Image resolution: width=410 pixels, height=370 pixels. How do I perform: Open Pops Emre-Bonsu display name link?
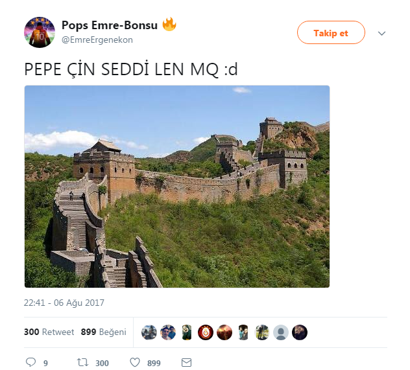coord(110,25)
